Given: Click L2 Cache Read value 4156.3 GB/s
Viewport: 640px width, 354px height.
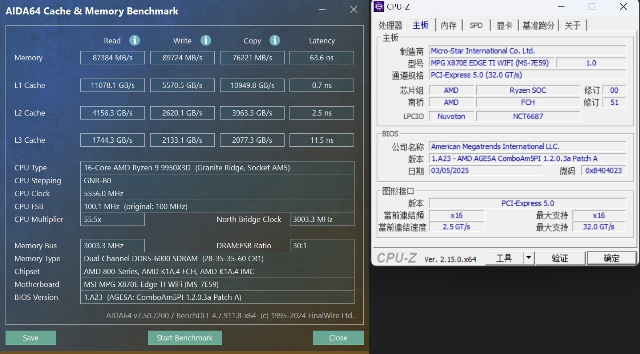Looking at the screenshot, I should [x=112, y=113].
